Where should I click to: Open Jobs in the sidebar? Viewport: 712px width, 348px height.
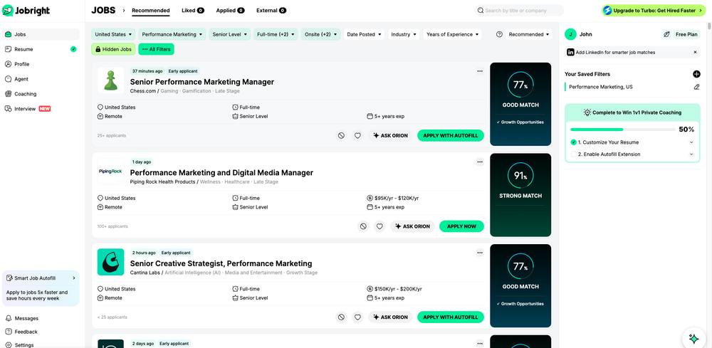point(41,34)
